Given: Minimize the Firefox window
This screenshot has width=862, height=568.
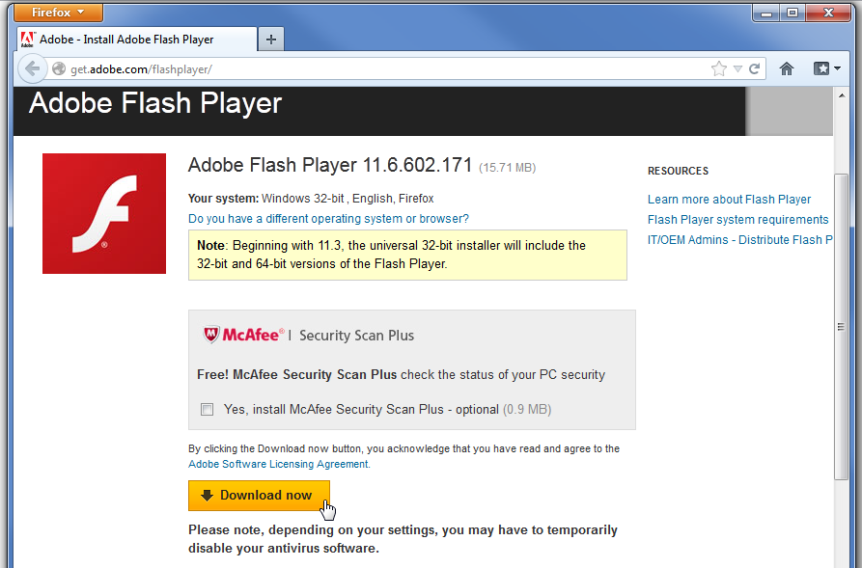Looking at the screenshot, I should [766, 13].
